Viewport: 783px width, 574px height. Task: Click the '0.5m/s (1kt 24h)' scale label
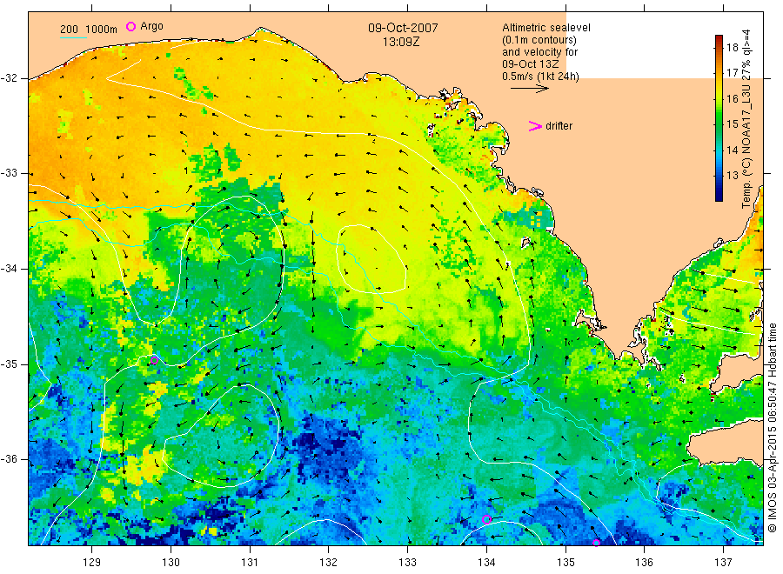pos(541,77)
